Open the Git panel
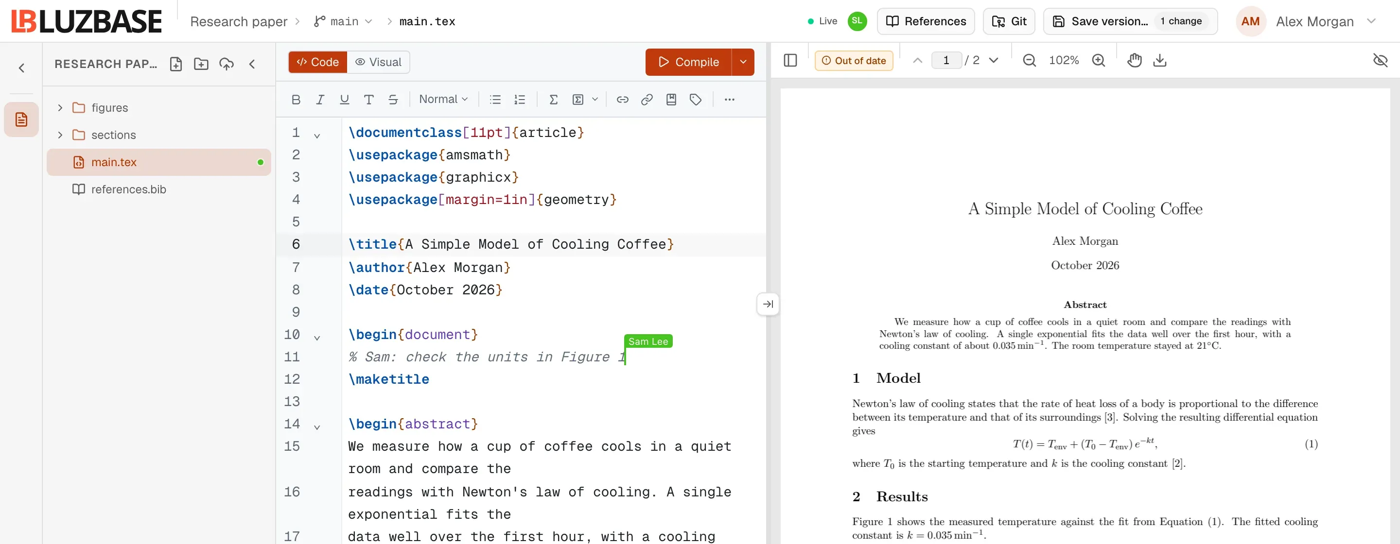The height and width of the screenshot is (544, 1400). point(1009,21)
